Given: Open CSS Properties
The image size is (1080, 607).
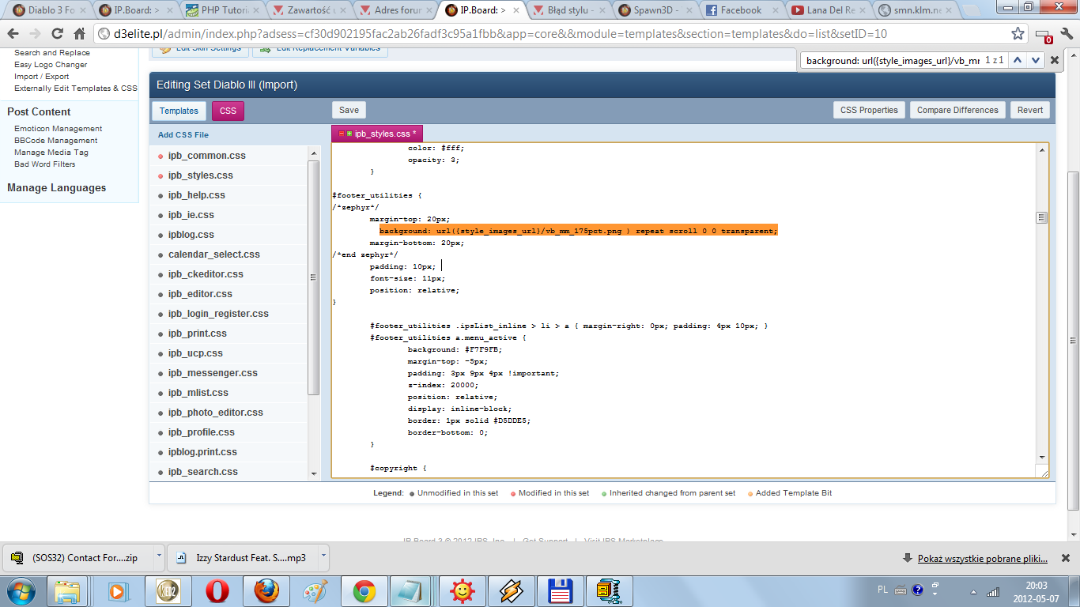Looking at the screenshot, I should click(x=868, y=111).
